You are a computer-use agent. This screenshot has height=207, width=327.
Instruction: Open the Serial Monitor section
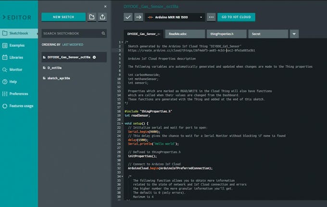click(x=18, y=69)
